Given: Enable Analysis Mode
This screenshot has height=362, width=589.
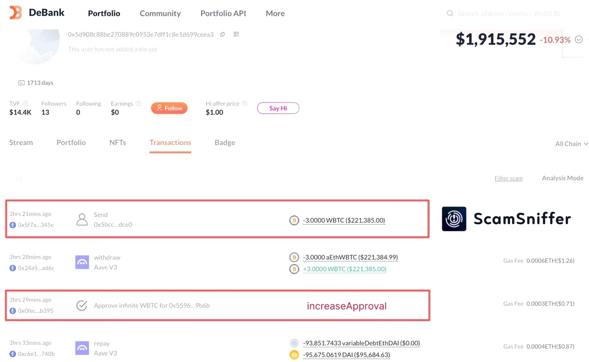Looking at the screenshot, I should point(562,178).
